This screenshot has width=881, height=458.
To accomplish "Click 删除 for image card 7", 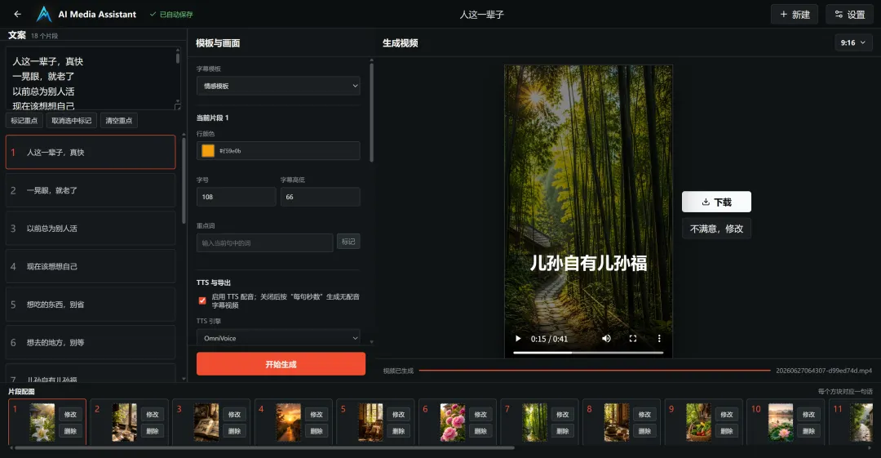I will [562, 431].
